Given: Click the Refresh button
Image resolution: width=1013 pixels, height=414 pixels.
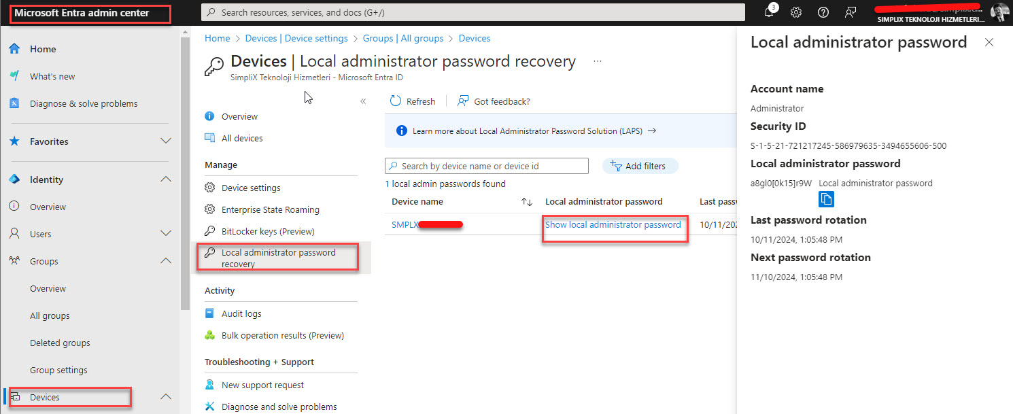Looking at the screenshot, I should pyautogui.click(x=413, y=101).
